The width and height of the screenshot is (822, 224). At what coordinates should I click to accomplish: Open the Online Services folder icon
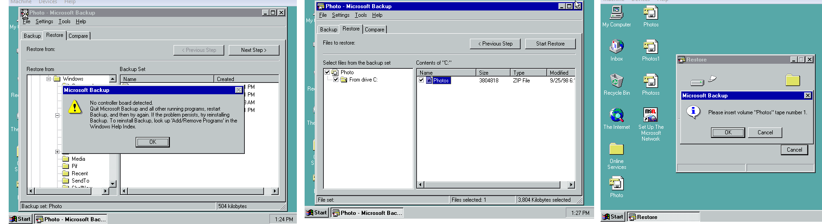(616, 149)
